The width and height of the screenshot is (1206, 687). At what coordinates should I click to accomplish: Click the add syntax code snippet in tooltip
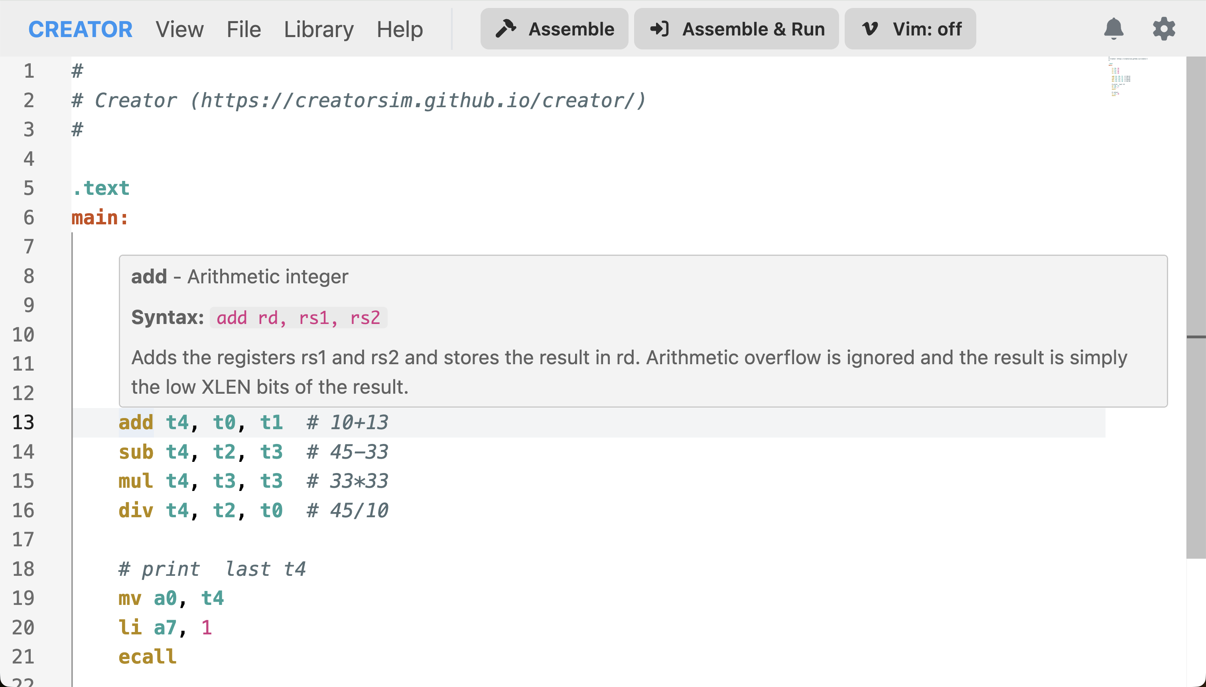[x=298, y=318]
